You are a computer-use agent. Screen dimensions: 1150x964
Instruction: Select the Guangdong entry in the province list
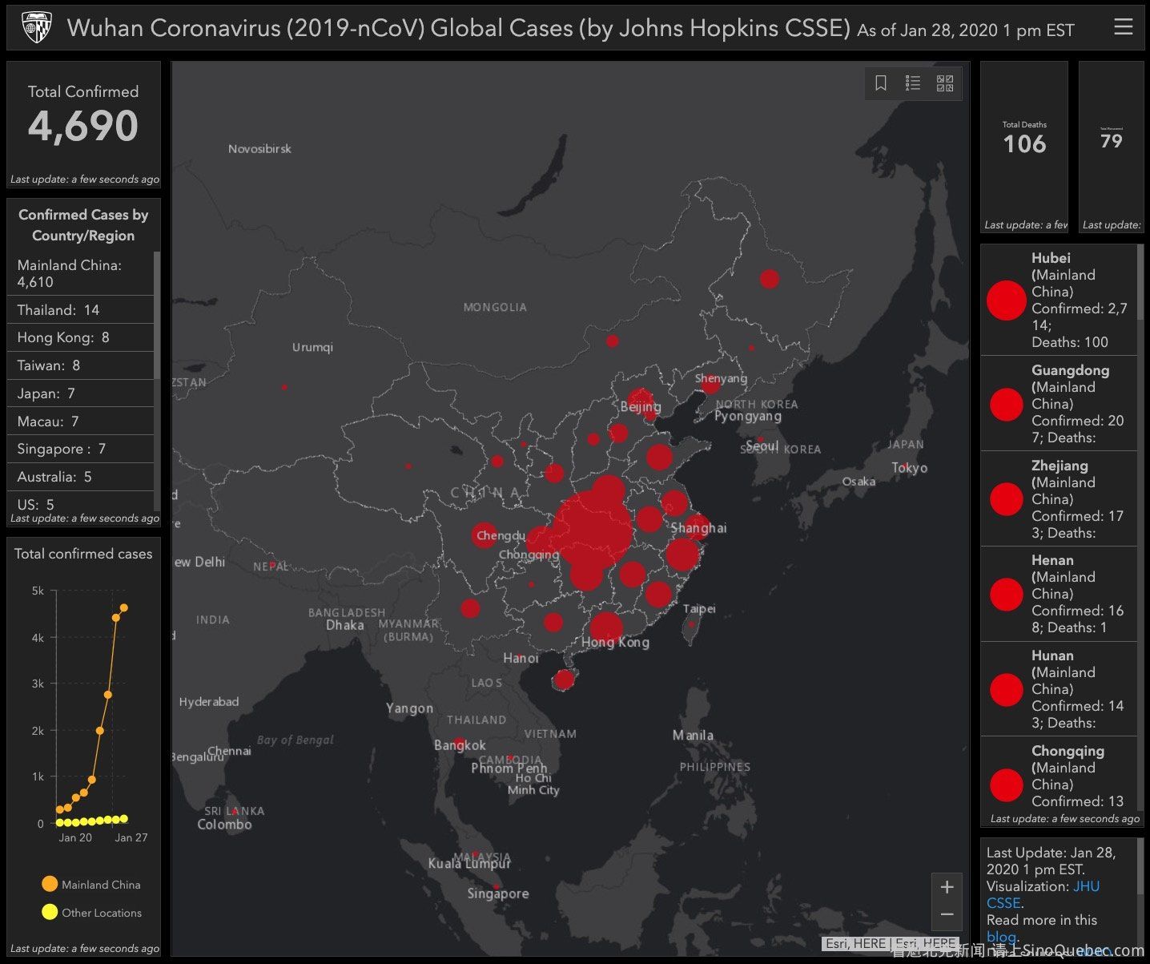(1059, 404)
